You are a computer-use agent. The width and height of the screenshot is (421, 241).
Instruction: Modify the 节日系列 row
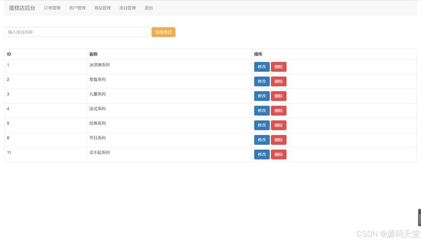(x=262, y=140)
